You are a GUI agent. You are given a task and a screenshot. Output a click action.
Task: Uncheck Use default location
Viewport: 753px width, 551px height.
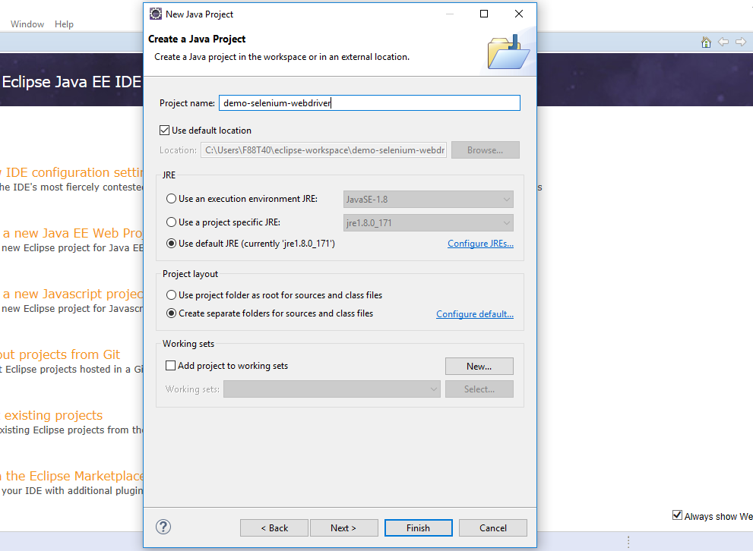click(165, 130)
